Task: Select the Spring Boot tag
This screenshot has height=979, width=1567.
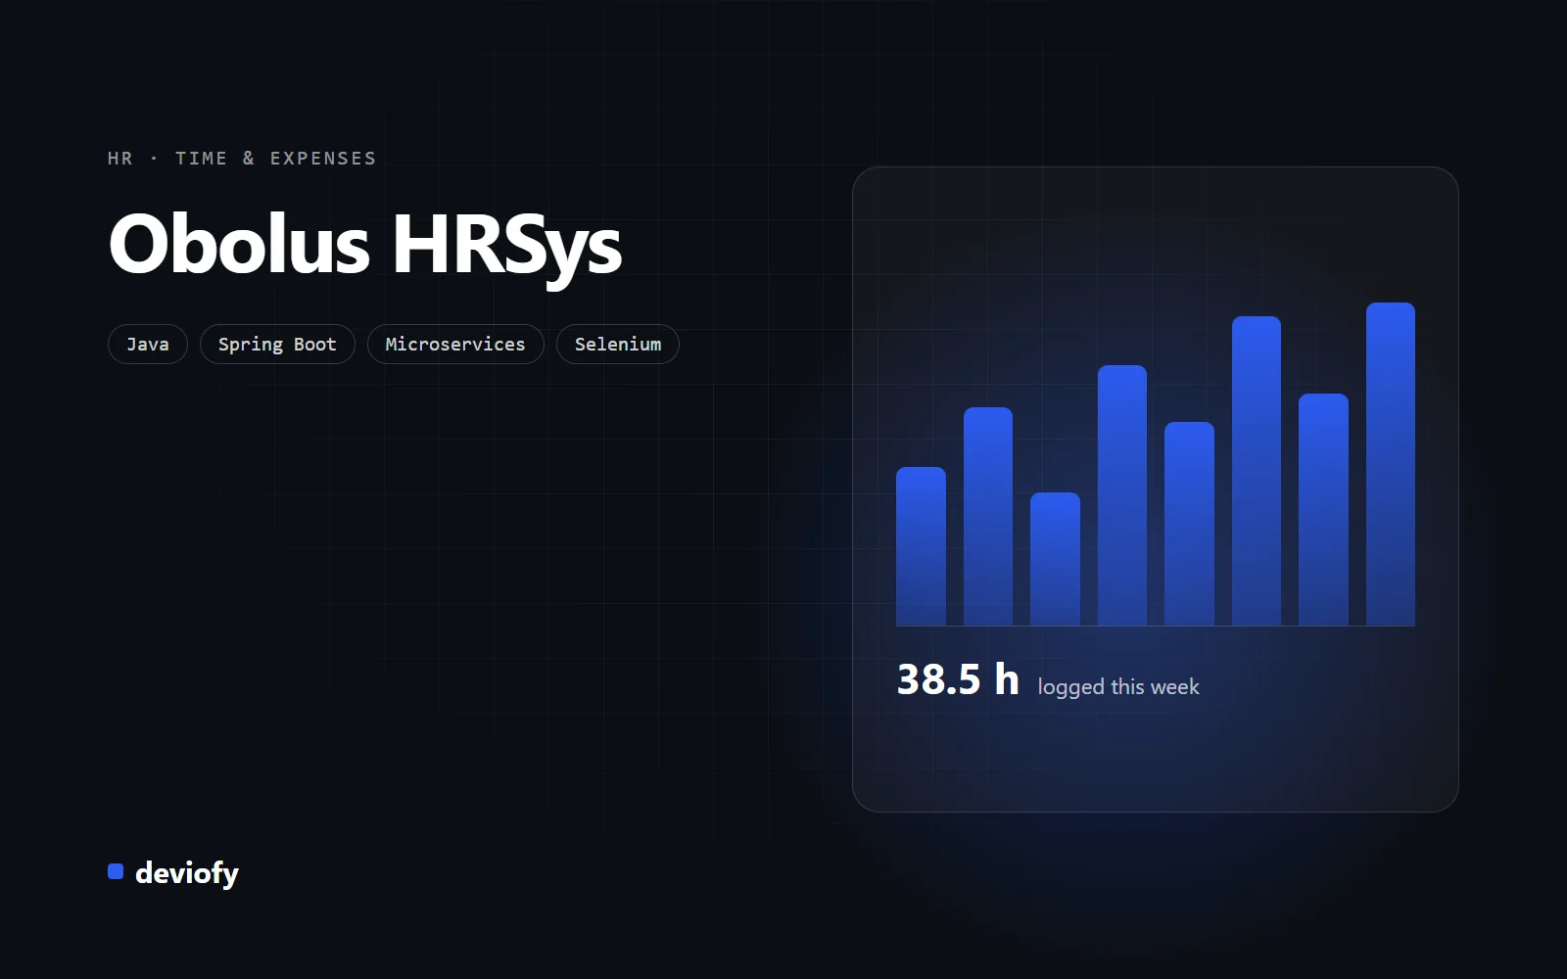Action: coord(277,345)
